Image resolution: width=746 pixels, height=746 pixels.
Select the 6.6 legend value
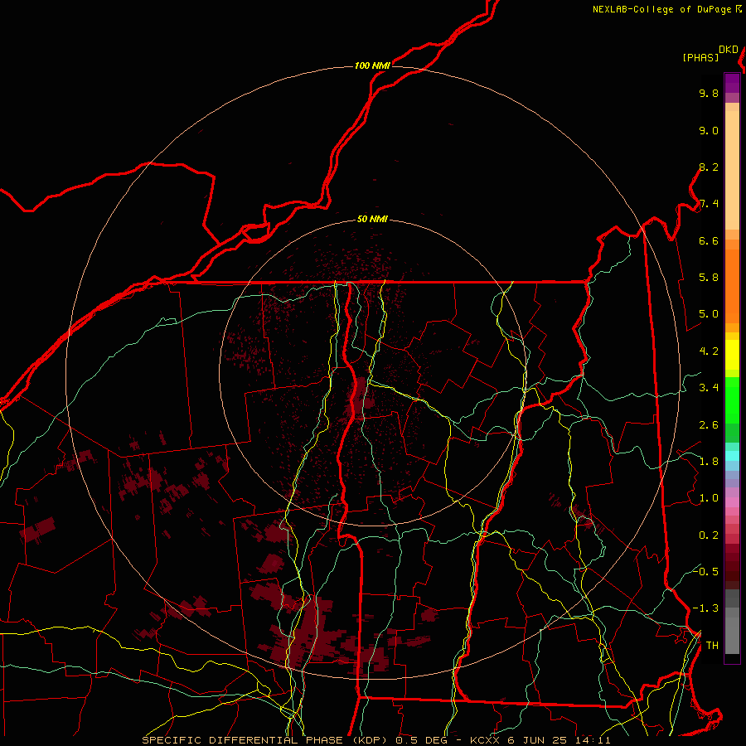(709, 241)
